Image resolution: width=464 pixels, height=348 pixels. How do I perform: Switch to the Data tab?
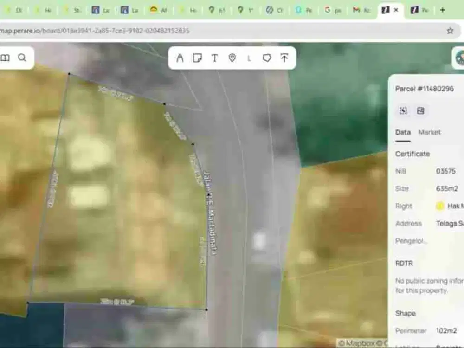point(403,132)
